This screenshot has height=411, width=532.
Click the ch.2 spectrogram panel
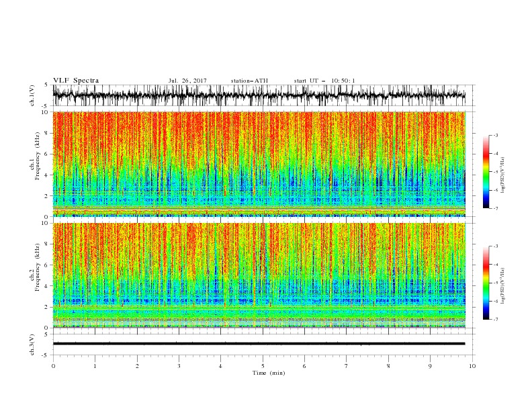259,275
